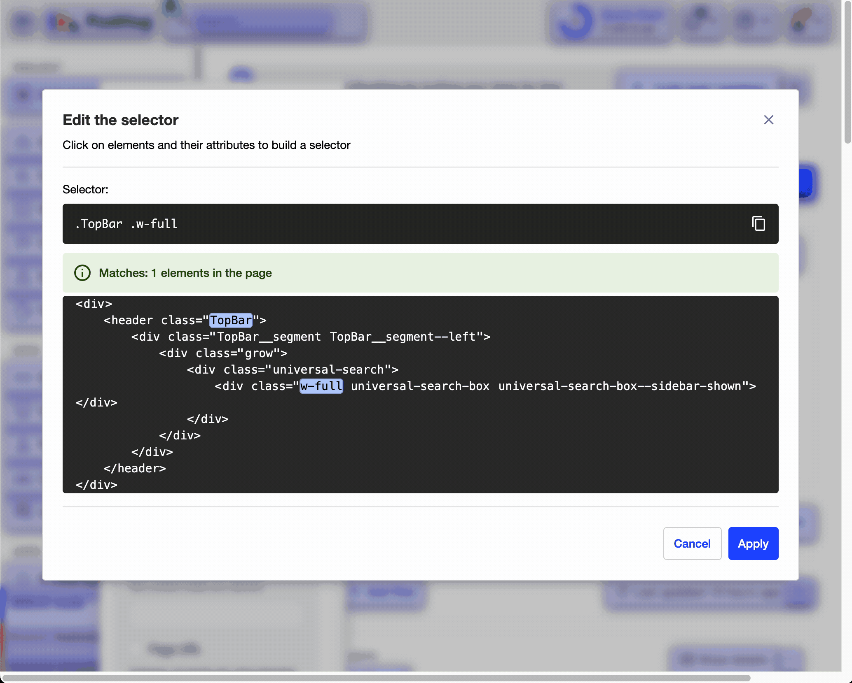Select the highlighted w-full class attribute
Image resolution: width=852 pixels, height=683 pixels.
click(321, 386)
